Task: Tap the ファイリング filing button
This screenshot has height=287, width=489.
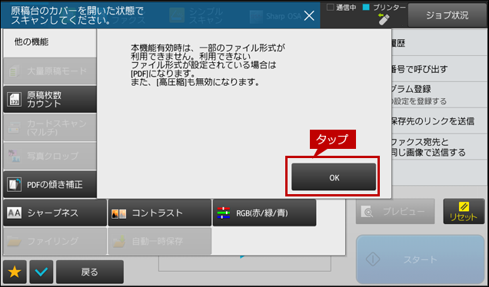Action: point(55,241)
